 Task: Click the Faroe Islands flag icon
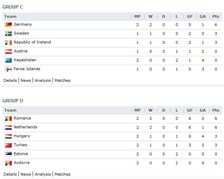tap(8, 69)
